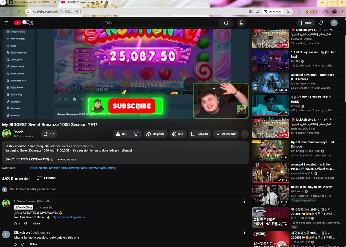Viewport: 346px width, 247px height.
Task: Download the video
Action: 226,134
